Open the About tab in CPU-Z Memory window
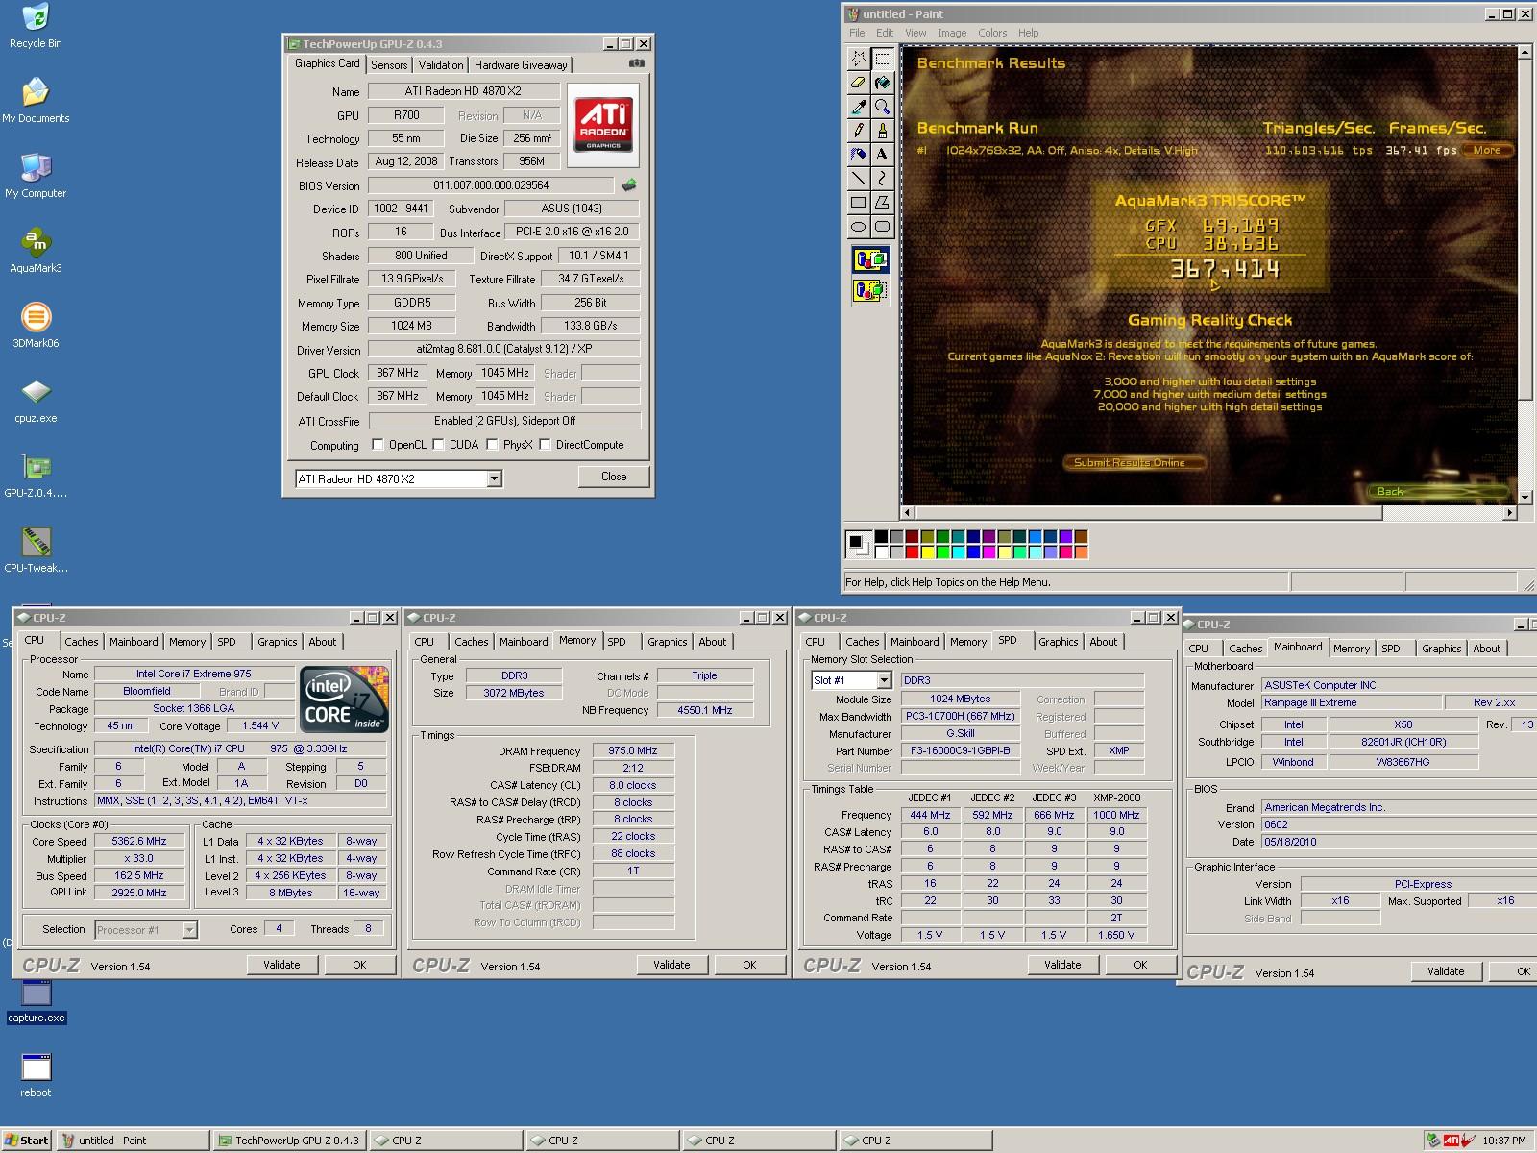 [713, 642]
